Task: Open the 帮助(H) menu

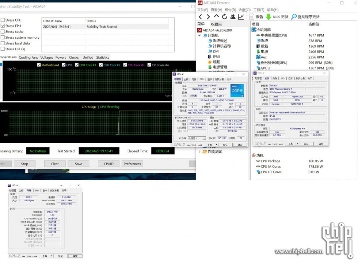Action: (x=273, y=10)
